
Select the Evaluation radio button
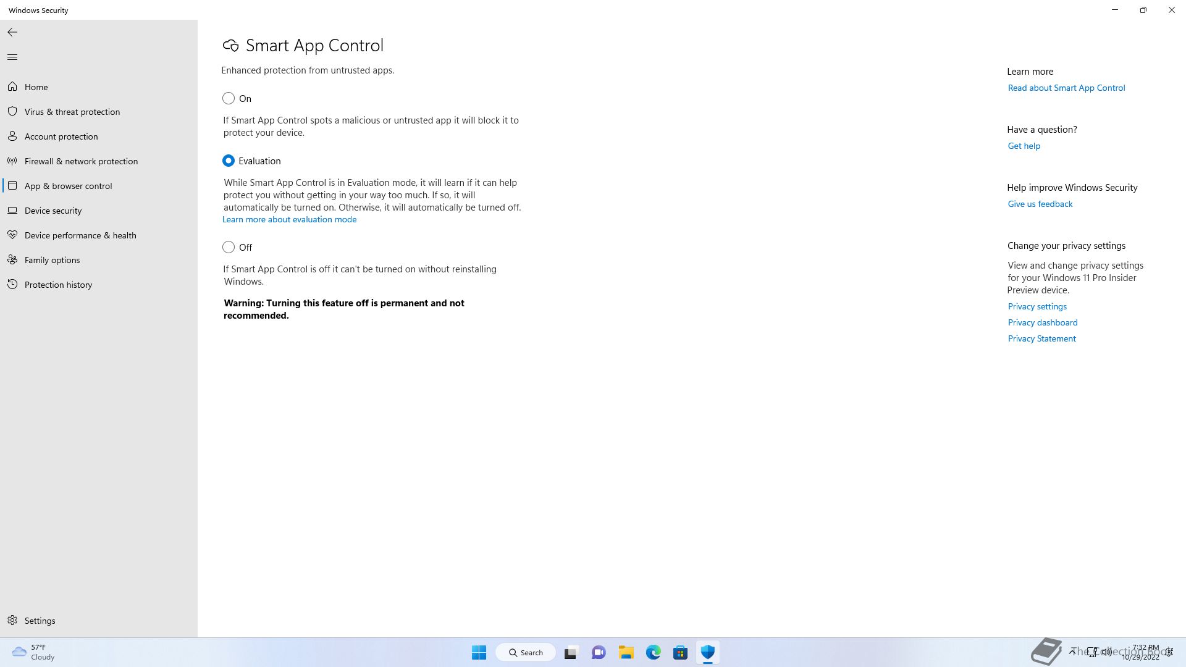229,161
